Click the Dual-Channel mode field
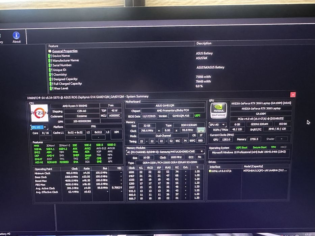 [163, 136]
